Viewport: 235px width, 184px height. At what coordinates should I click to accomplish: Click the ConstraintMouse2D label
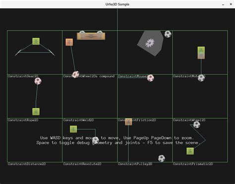(134, 76)
